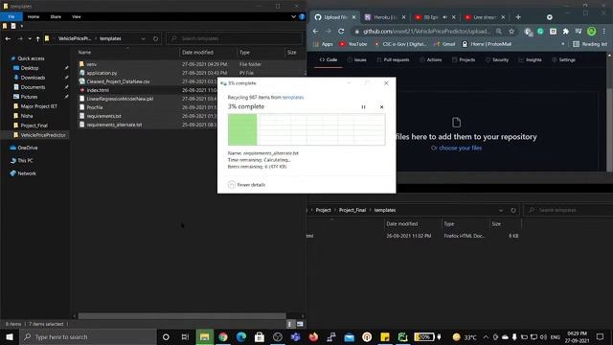Viewport: 613px width, 345px height.
Task: Open the templates link in recycling dialog
Action: tap(293, 98)
